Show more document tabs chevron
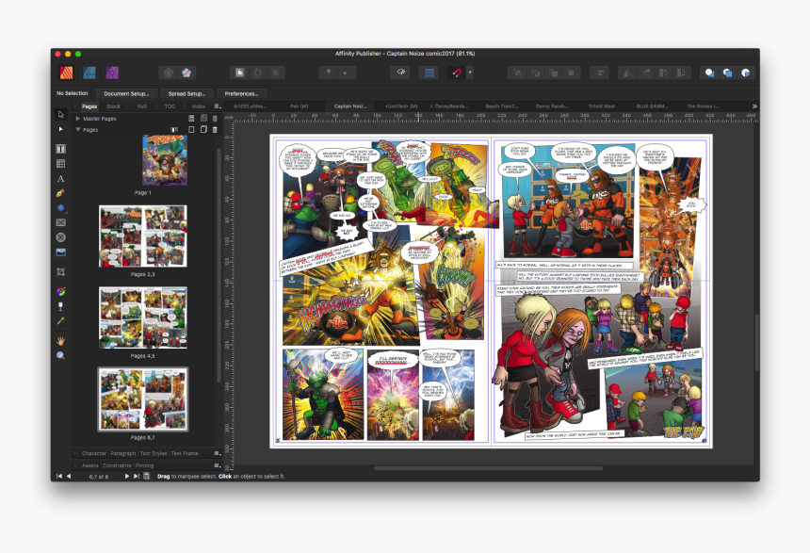The image size is (810, 553). coord(754,106)
